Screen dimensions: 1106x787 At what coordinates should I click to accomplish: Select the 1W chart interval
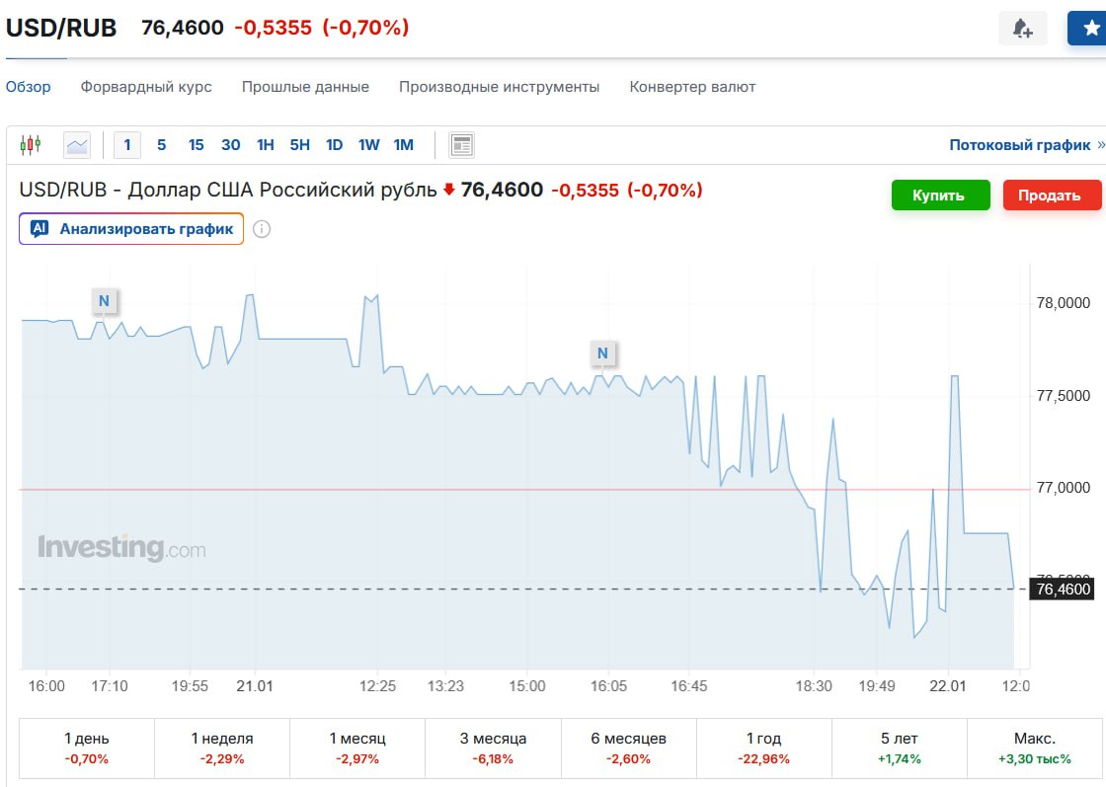pos(368,145)
